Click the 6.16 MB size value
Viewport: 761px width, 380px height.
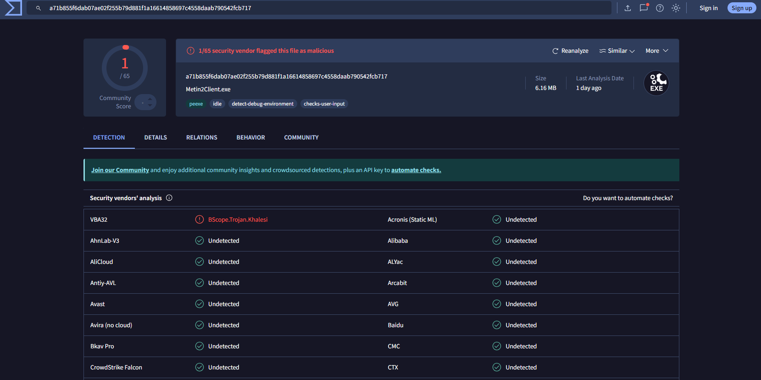(x=546, y=88)
